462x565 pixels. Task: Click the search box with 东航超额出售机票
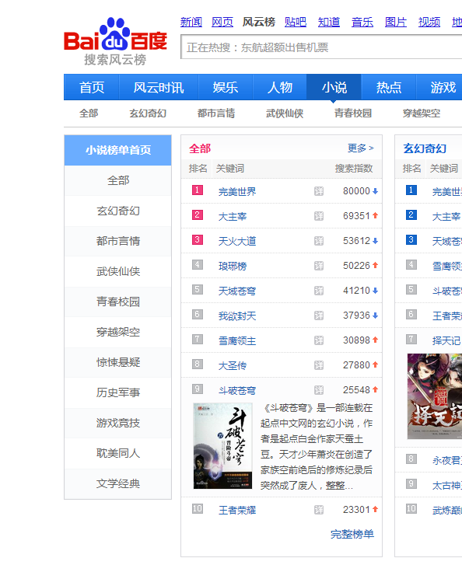tap(321, 47)
